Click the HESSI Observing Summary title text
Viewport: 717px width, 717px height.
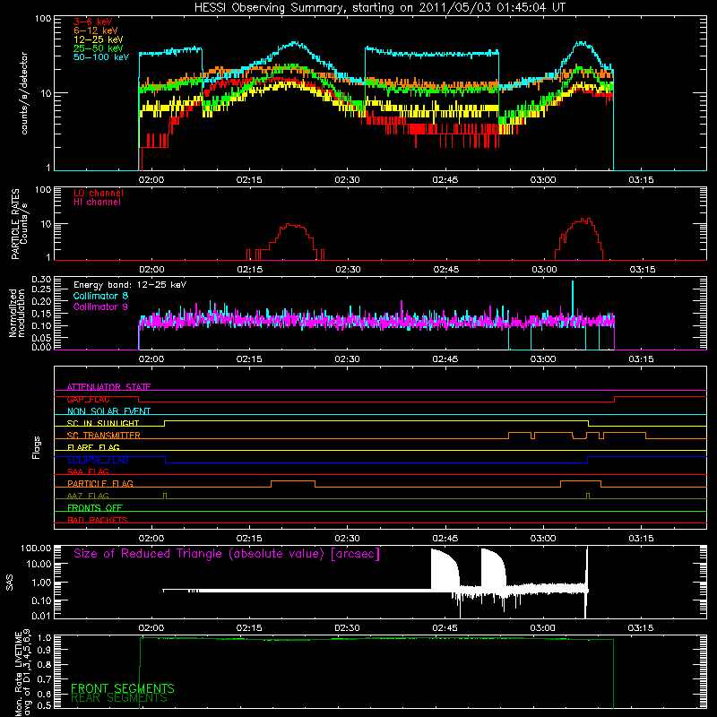tap(379, 8)
